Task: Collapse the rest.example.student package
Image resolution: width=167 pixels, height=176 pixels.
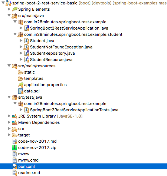Action: pos(15,34)
